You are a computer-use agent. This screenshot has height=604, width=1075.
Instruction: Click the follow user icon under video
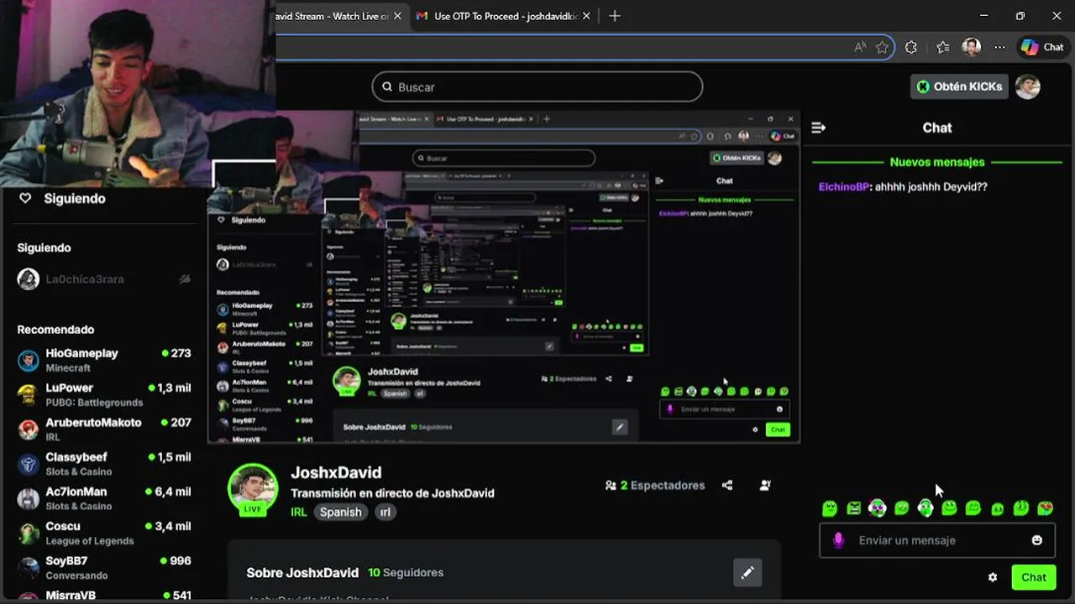pos(765,485)
